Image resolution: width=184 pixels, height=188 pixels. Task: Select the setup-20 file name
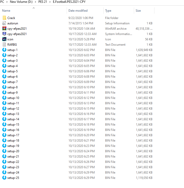[x=13, y=151]
